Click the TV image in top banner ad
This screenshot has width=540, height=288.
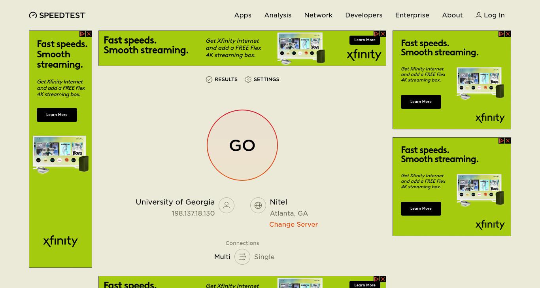click(301, 48)
